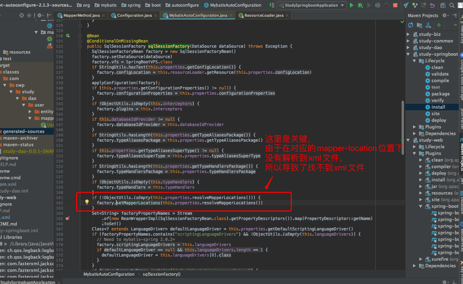Image resolution: width=463 pixels, height=284 pixels.
Task: Add a Maven project with the green plus
Action: 439,25
